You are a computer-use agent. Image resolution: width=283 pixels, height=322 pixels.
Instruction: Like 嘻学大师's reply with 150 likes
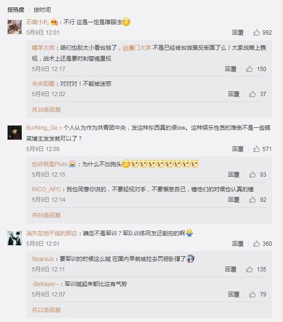[249, 69]
